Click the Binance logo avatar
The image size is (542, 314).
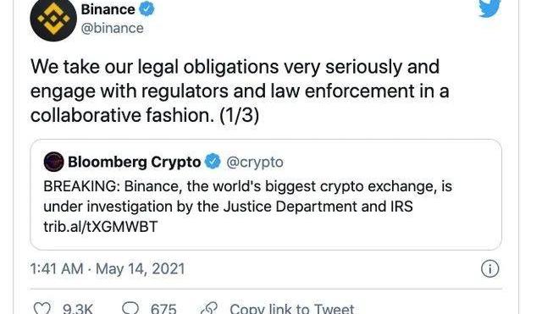[x=53, y=19]
